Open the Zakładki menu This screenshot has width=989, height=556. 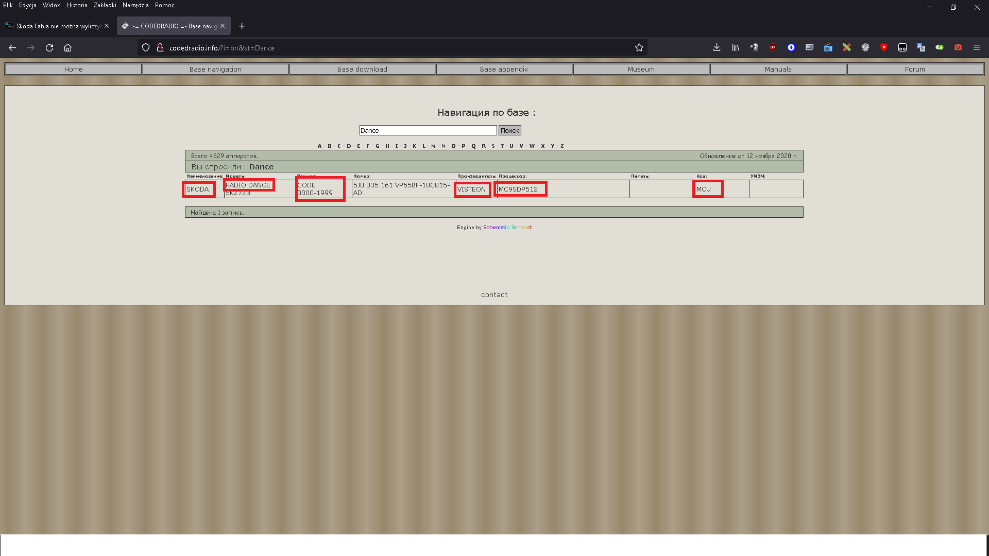[105, 5]
